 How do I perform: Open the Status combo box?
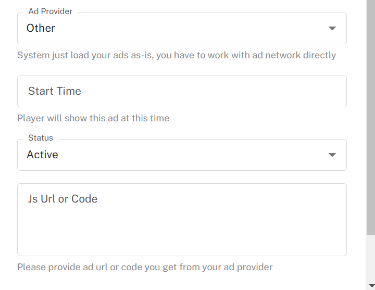pyautogui.click(x=182, y=155)
